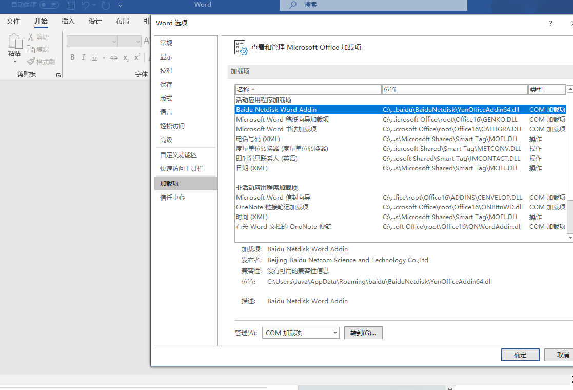Select 时间 (XML) row
The height and width of the screenshot is (390, 573).
click(x=401, y=217)
